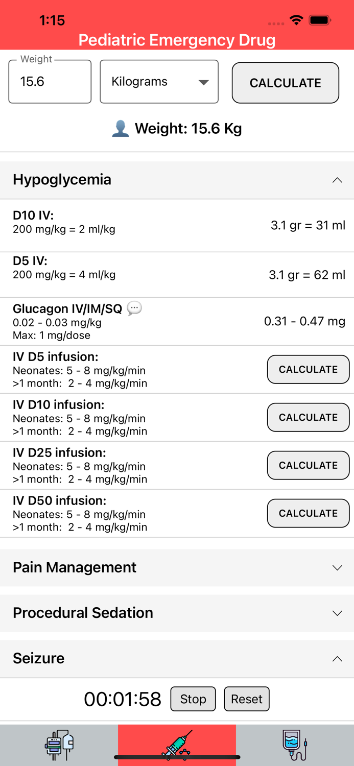The width and height of the screenshot is (354, 766).
Task: Collapse the Hypoglycemia section
Action: point(337,180)
